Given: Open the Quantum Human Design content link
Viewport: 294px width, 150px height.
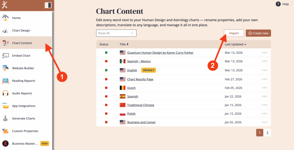Looking at the screenshot, I should pyautogui.click(x=160, y=53).
